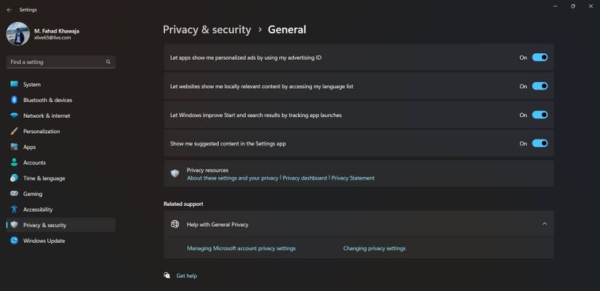600x291 pixels.
Task: Disable personalized ads advertising ID toggle
Action: pos(540,57)
